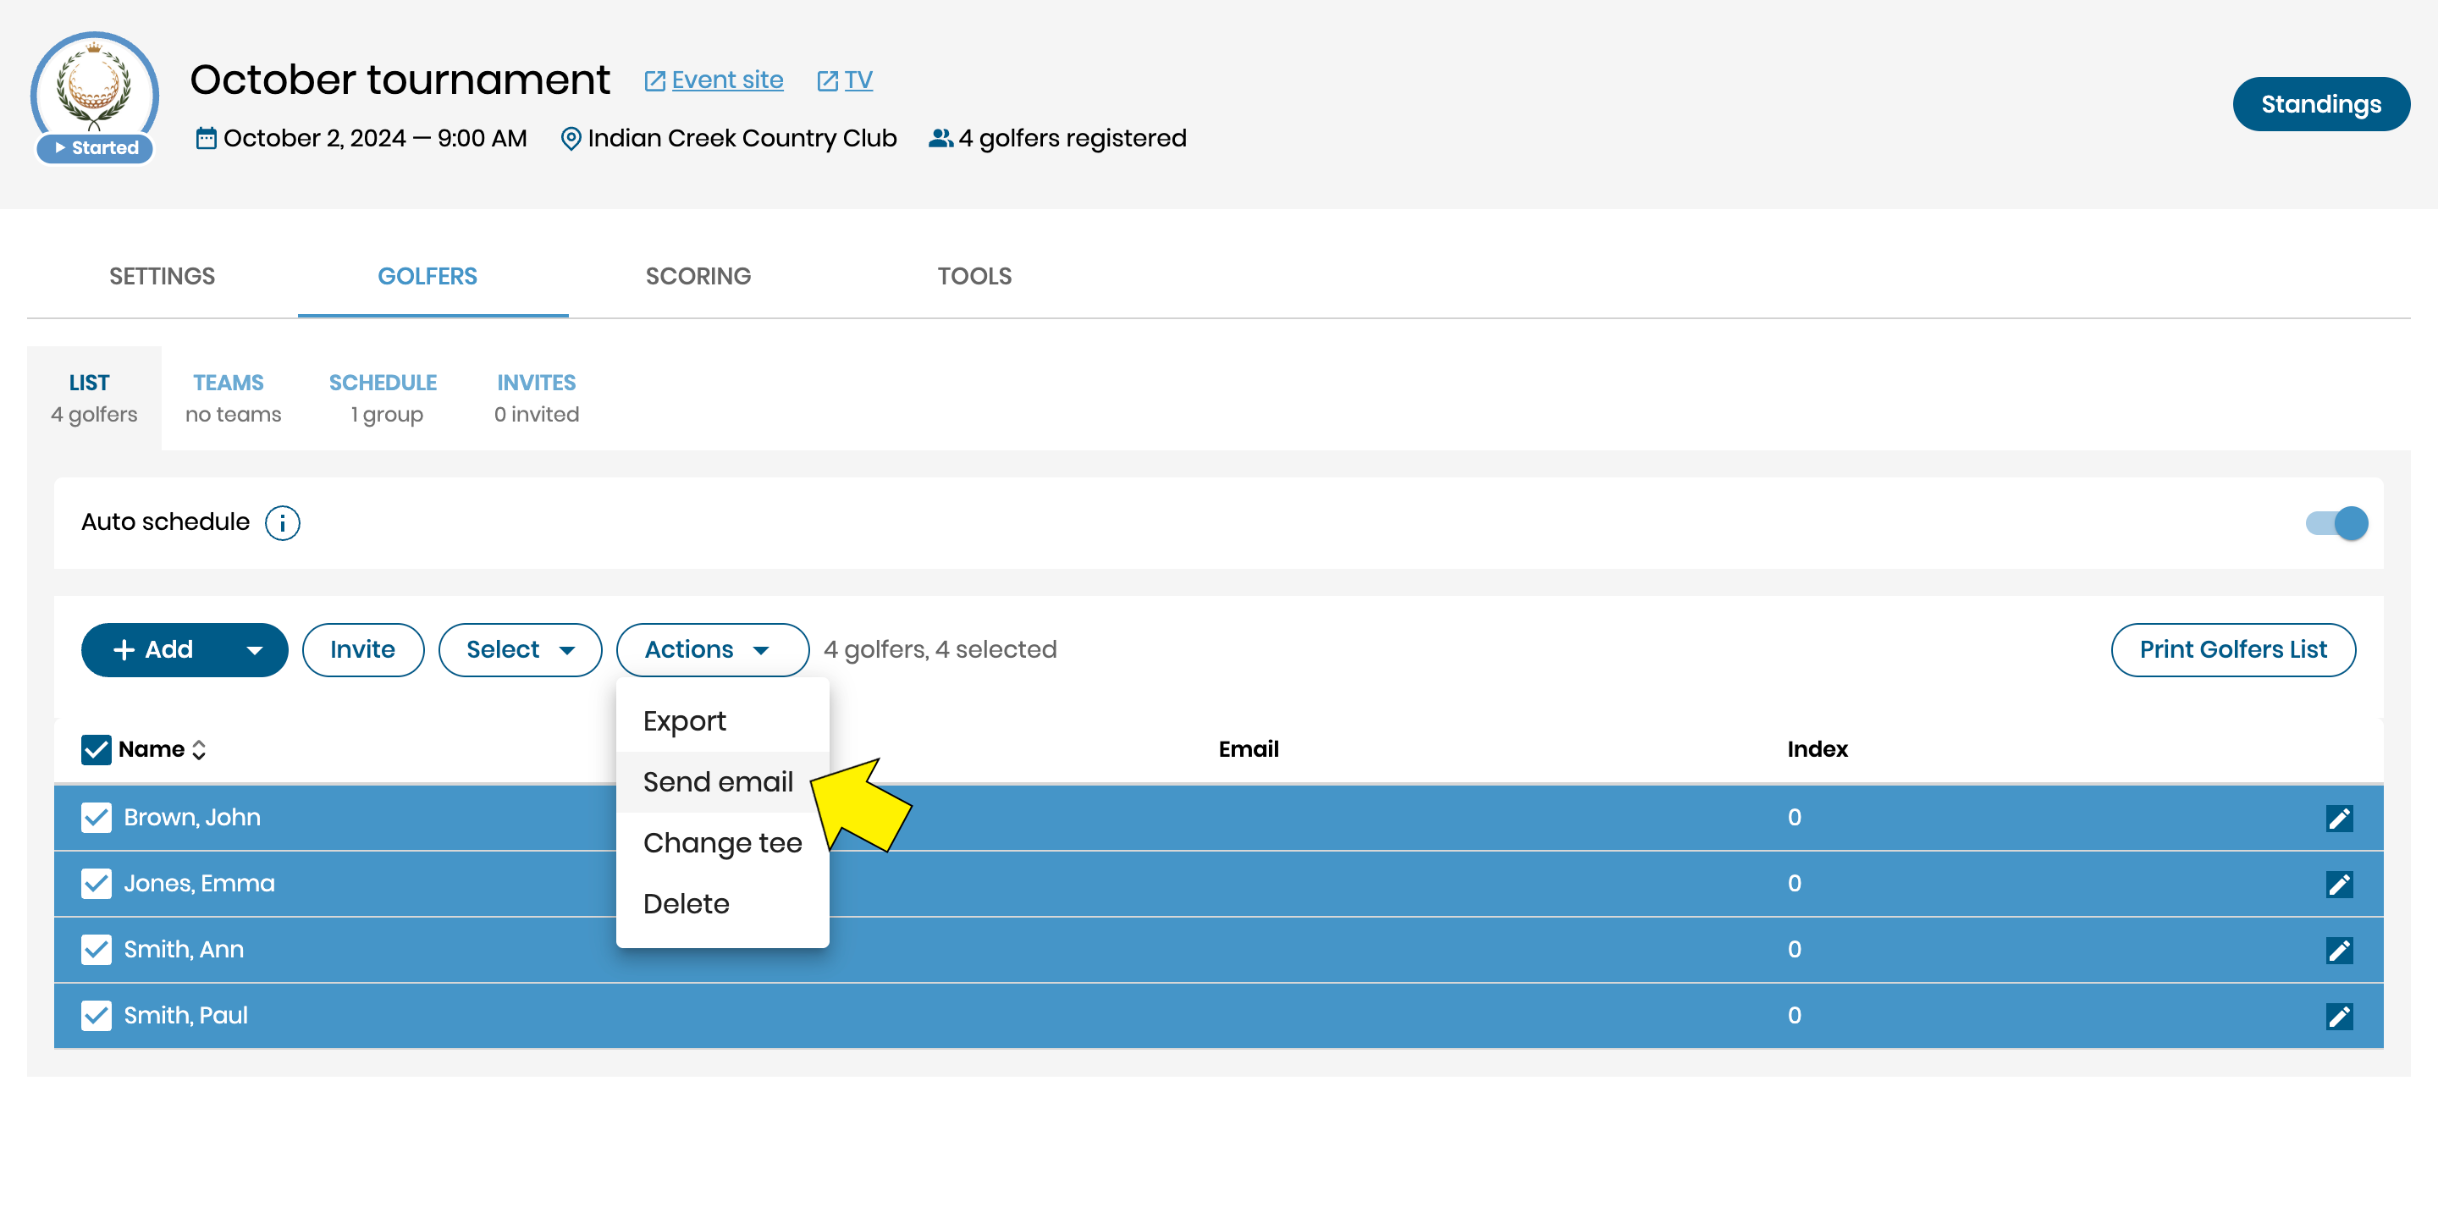2438x1219 pixels.
Task: Click the Auto schedule info icon
Action: tap(282, 522)
